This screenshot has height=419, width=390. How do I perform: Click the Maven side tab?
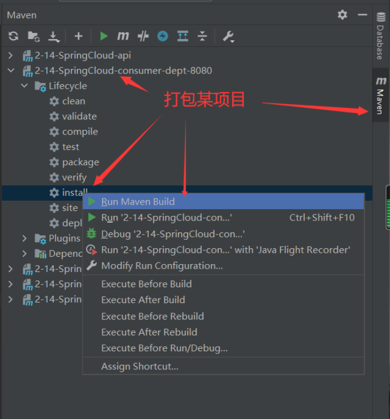[381, 95]
